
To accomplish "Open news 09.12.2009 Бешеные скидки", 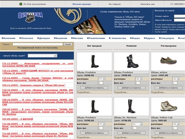I will tap(34, 85).
